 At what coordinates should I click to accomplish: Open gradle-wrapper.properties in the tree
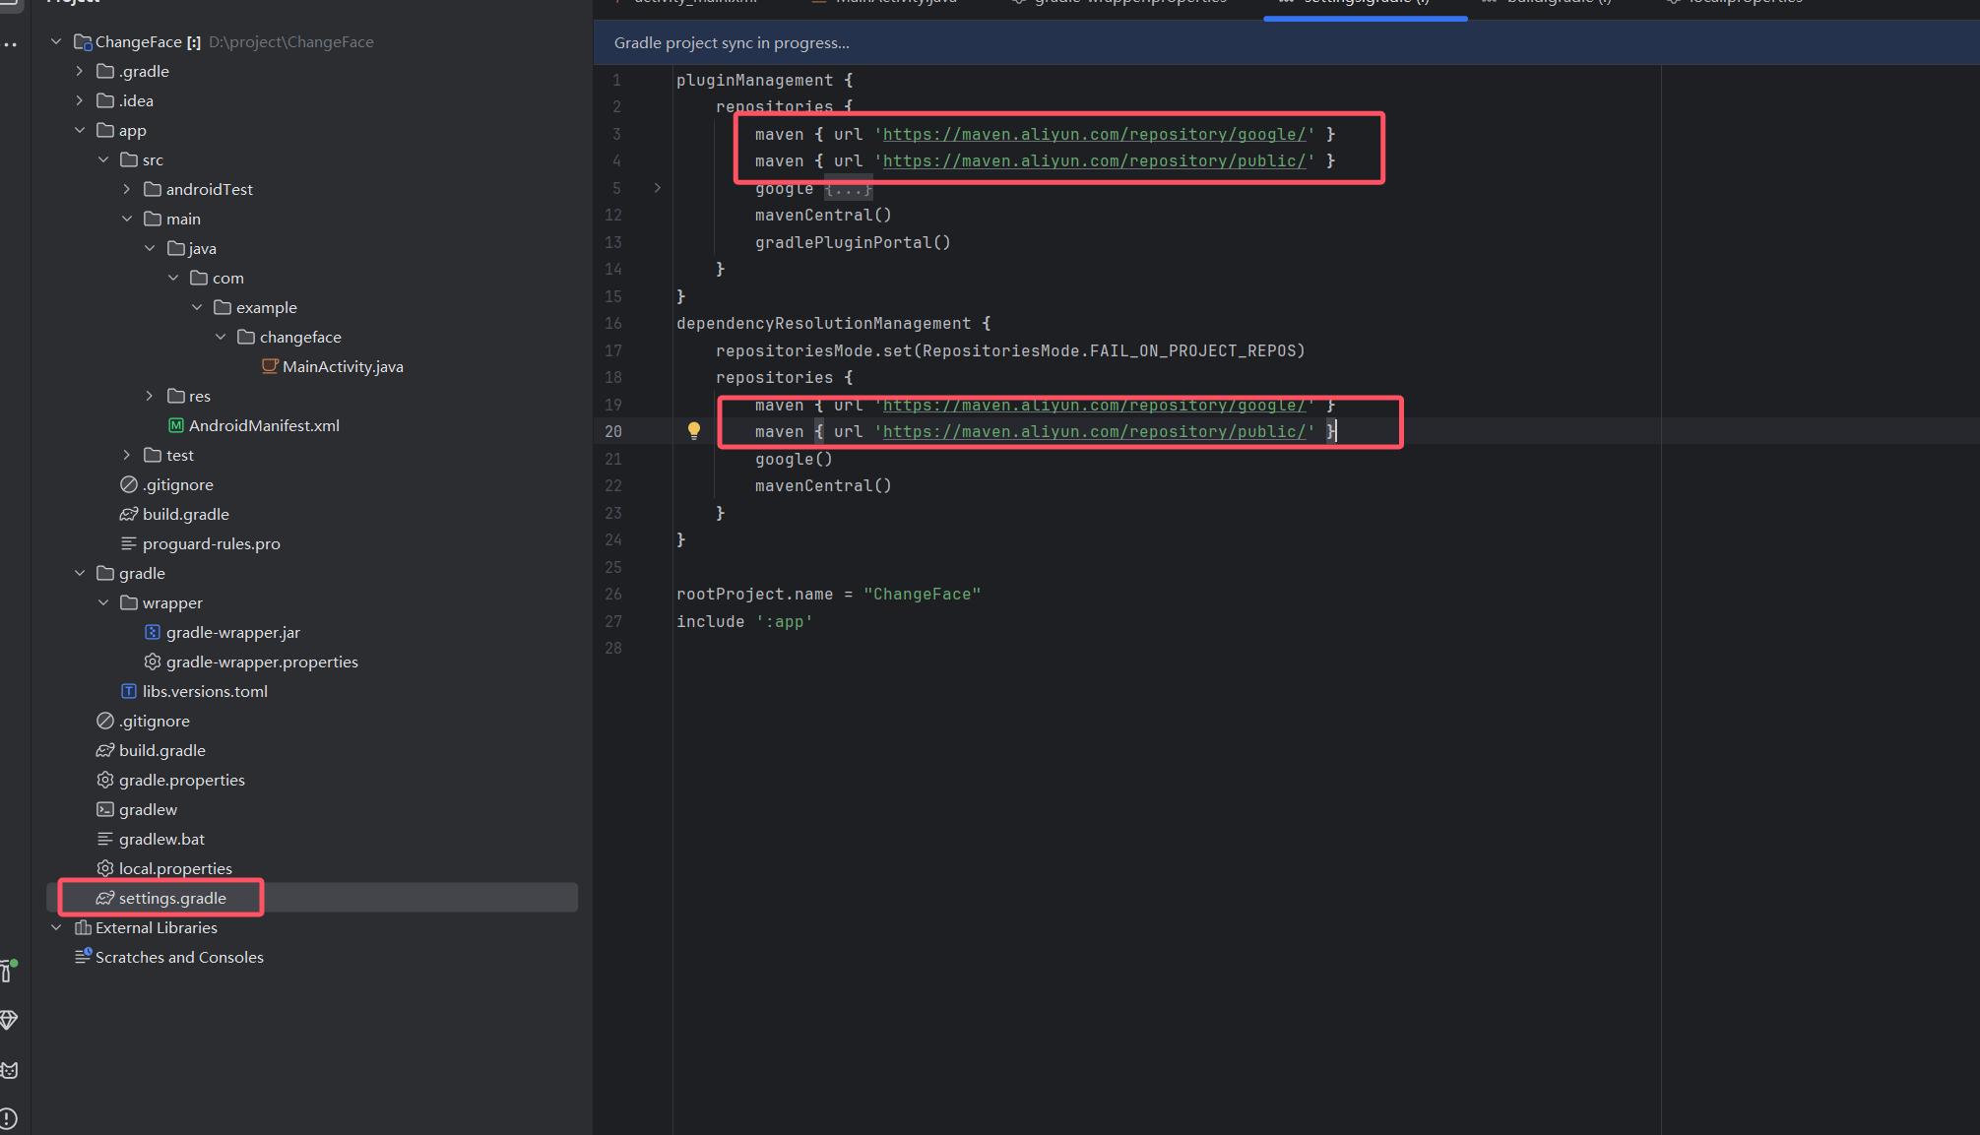click(261, 662)
